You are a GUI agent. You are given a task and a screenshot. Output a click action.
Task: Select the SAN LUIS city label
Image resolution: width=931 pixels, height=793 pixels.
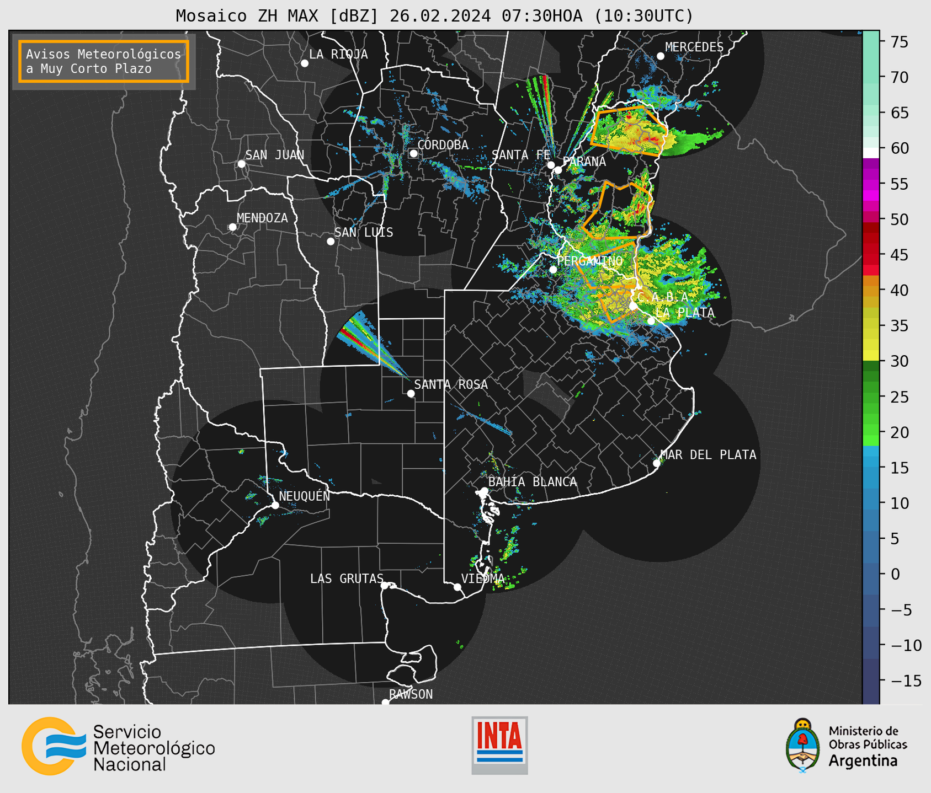(x=364, y=233)
